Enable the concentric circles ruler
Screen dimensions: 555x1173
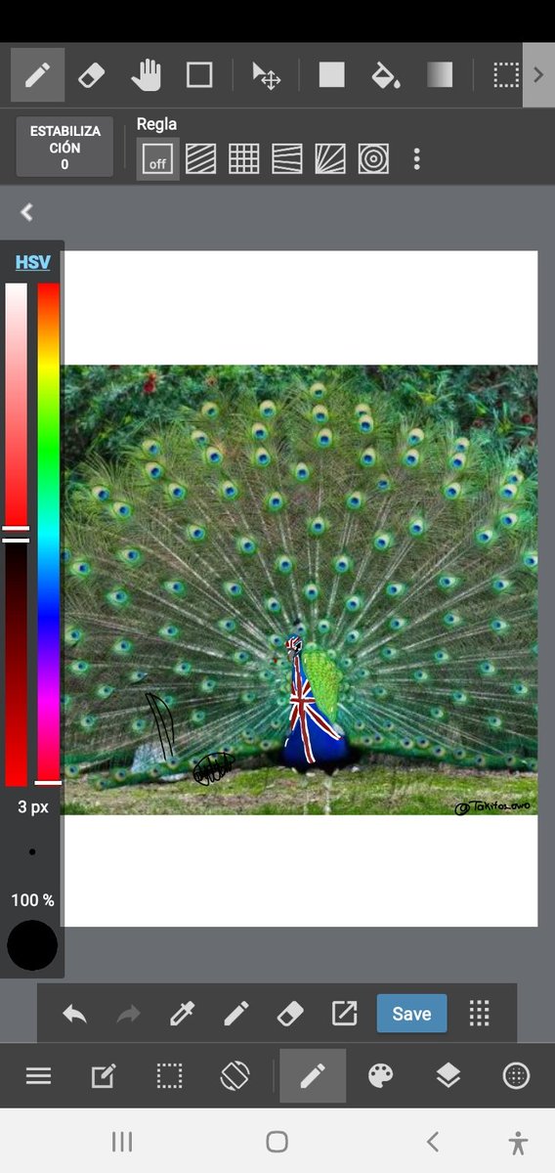click(x=373, y=158)
